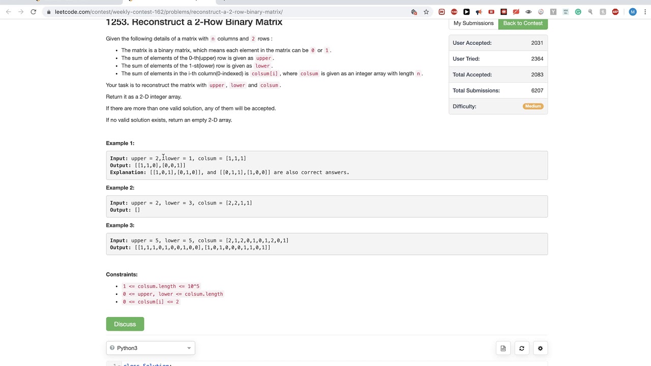This screenshot has height=366, width=651.
Task: Click the megaphone extension icon
Action: tap(479, 12)
